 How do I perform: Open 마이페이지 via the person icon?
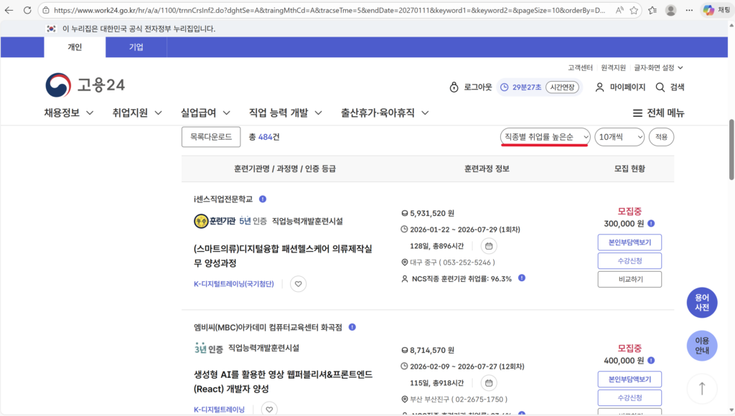pos(600,86)
